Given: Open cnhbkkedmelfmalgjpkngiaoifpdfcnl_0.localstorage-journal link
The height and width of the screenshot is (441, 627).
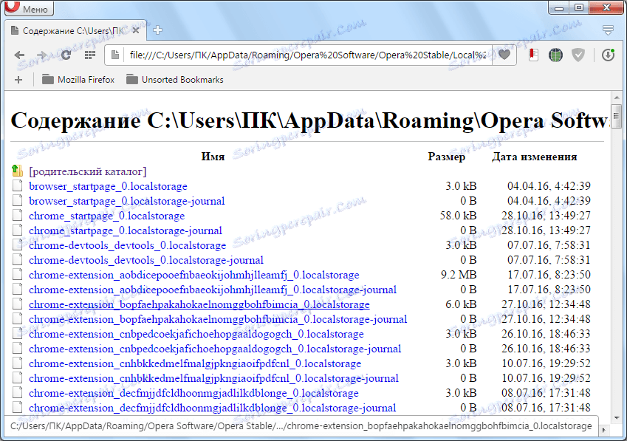Looking at the screenshot, I should pyautogui.click(x=214, y=379).
